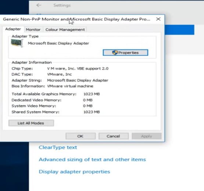This screenshot has width=204, height=191.
Task: Click the blue highlighted bar in Settings
Action: coord(179,30)
